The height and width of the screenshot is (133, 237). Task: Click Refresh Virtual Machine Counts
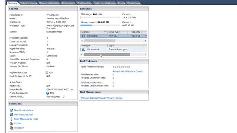[x=127, y=71]
